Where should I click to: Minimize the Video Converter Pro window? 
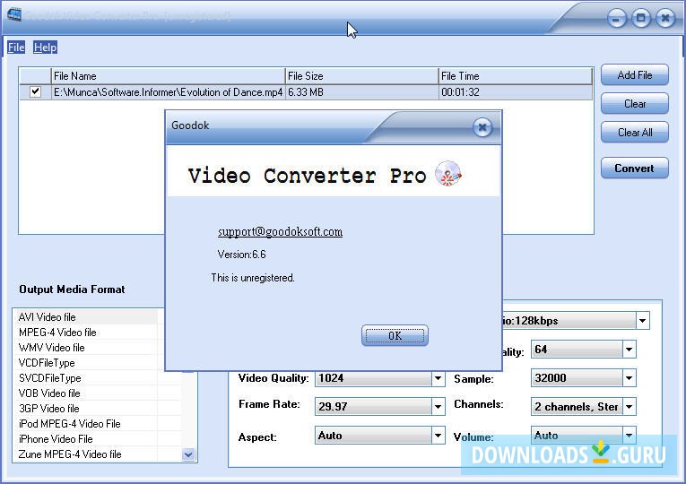coord(617,18)
